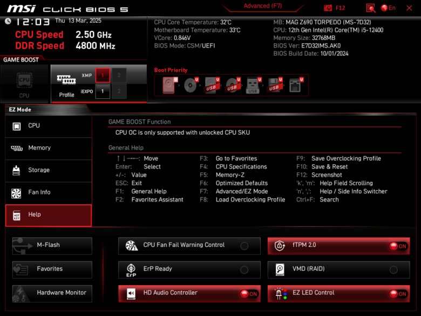Open the Memory section in EZ Mode
Viewport: 421px width, 316px height.
pos(49,149)
